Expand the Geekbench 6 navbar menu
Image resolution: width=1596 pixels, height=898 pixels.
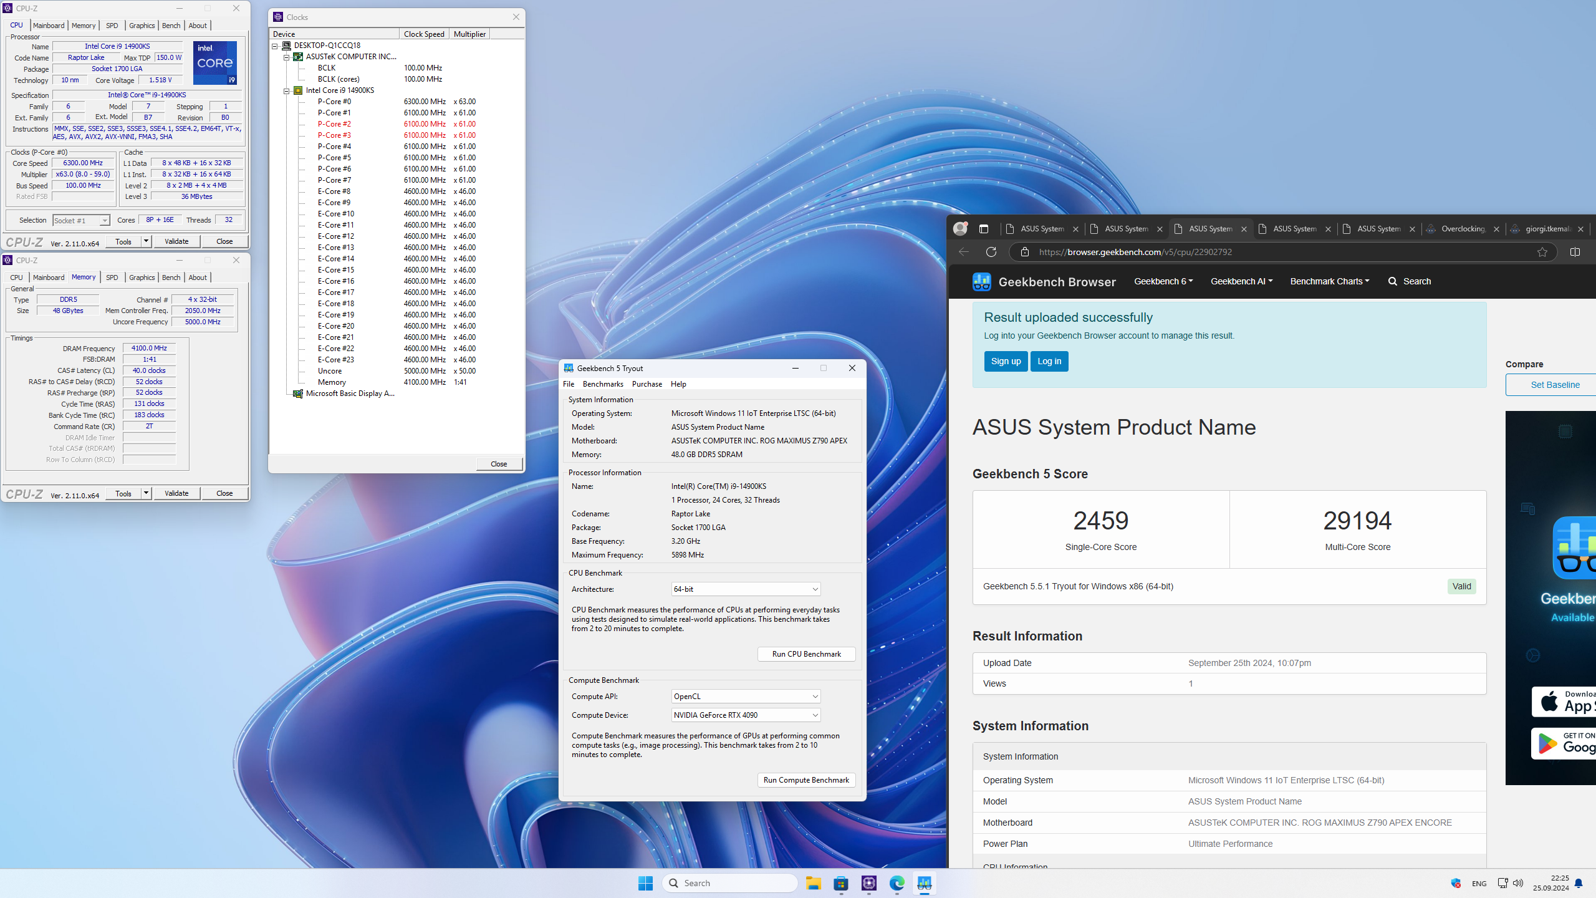1163,281
